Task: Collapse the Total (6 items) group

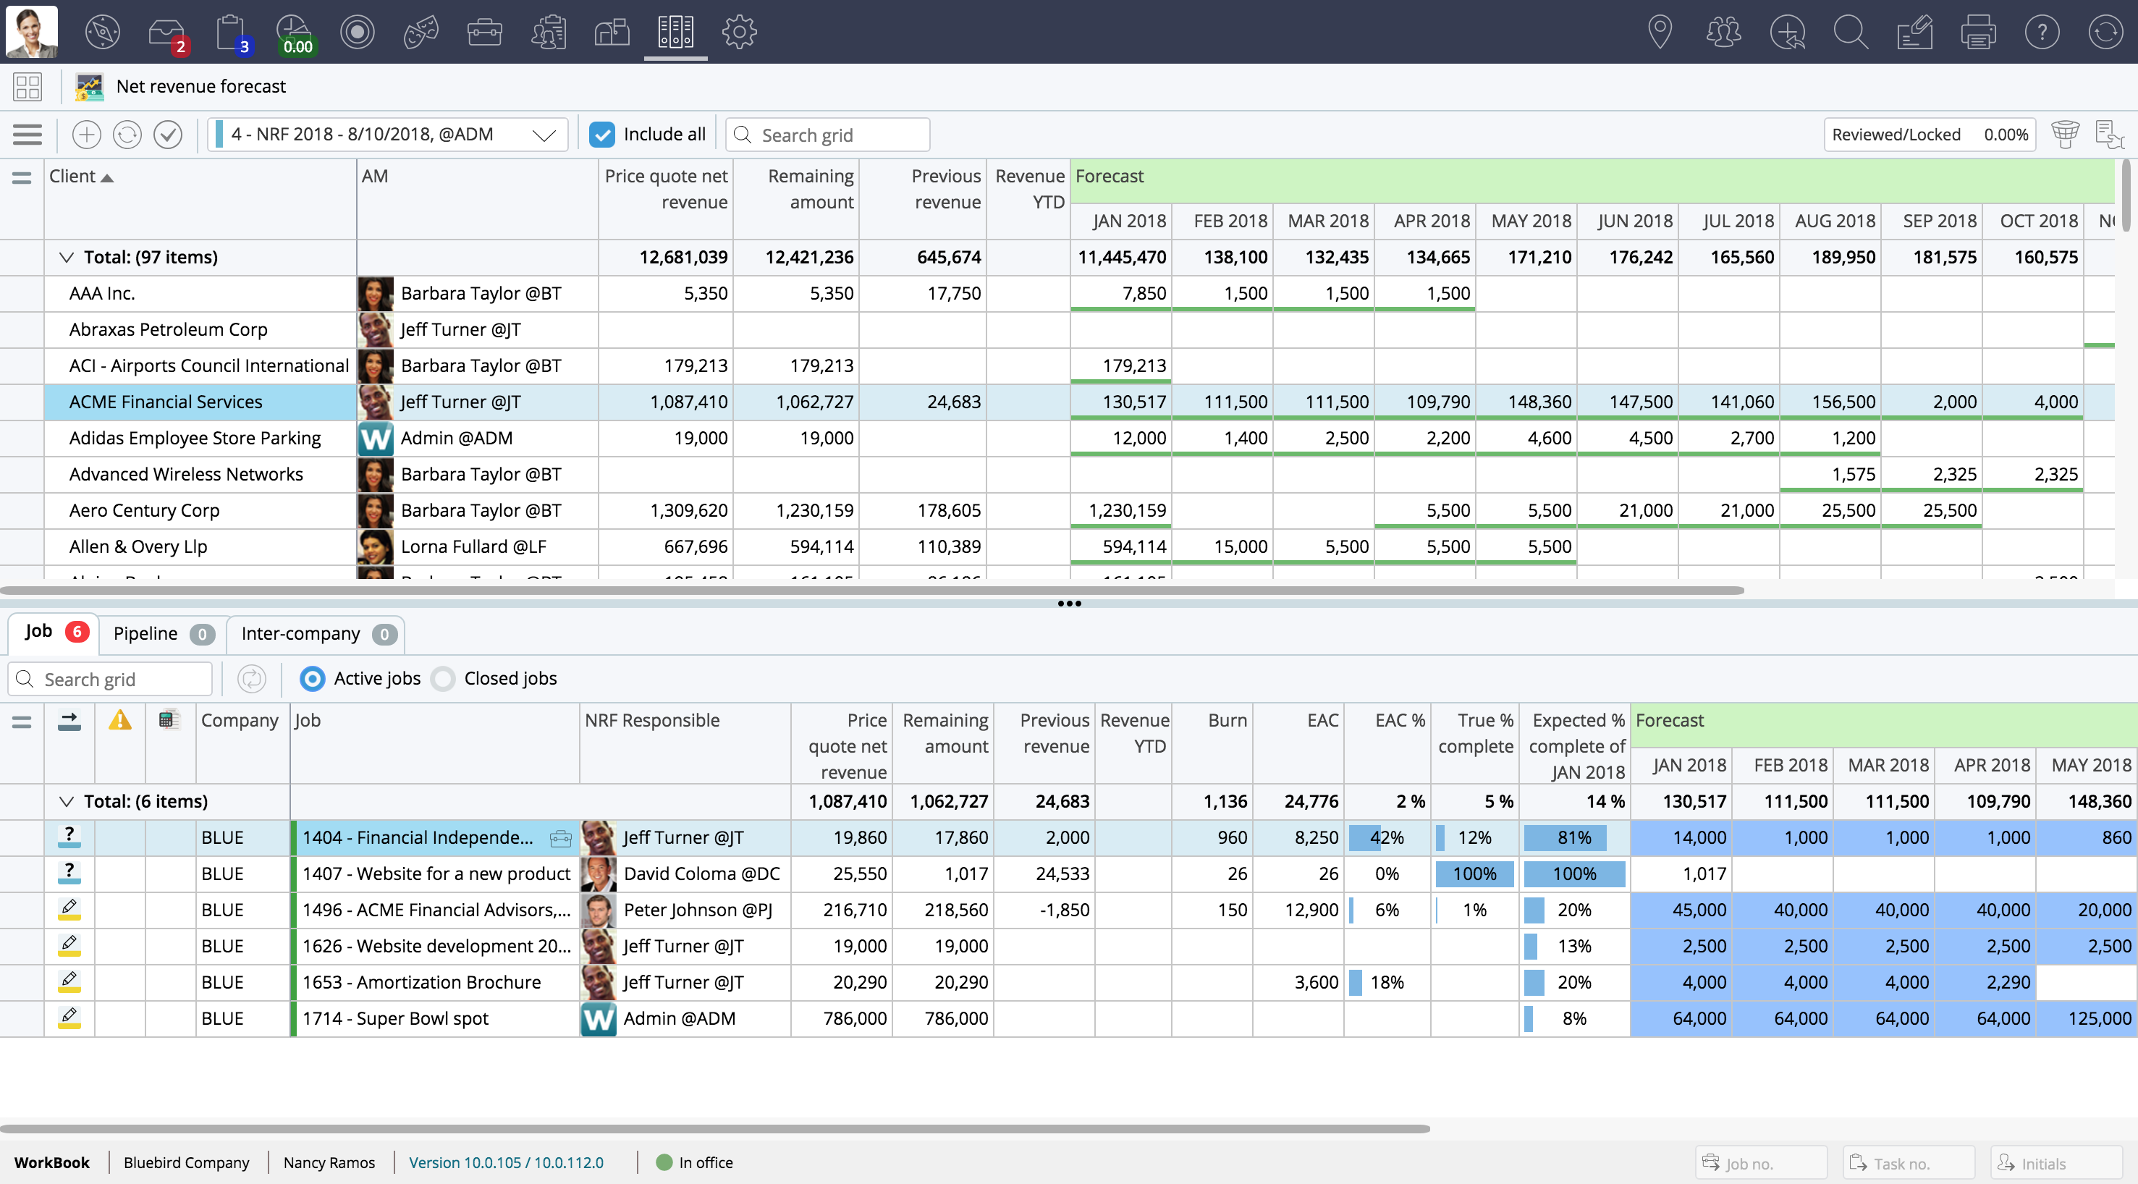Action: tap(67, 801)
